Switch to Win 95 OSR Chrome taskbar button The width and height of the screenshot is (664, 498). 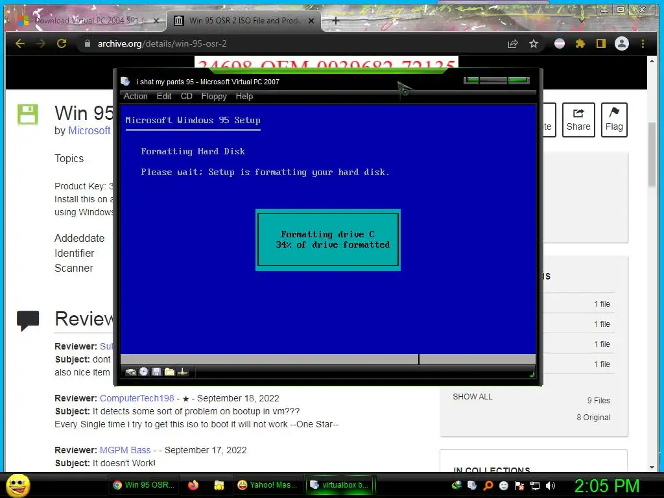tap(143, 485)
